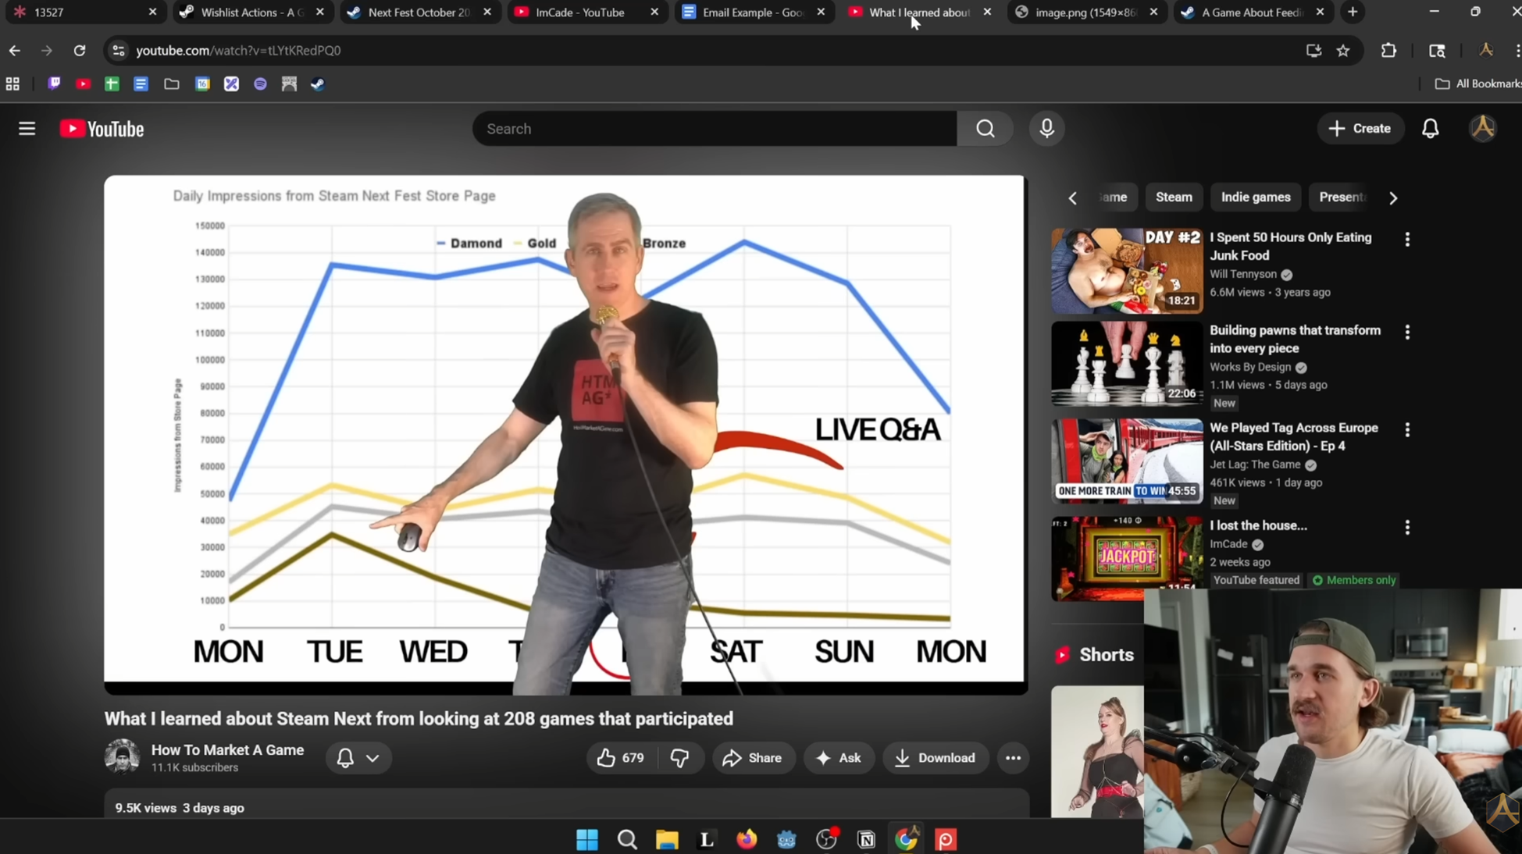The width and height of the screenshot is (1522, 854).
Task: Open the video more actions ellipsis
Action: (x=1013, y=757)
